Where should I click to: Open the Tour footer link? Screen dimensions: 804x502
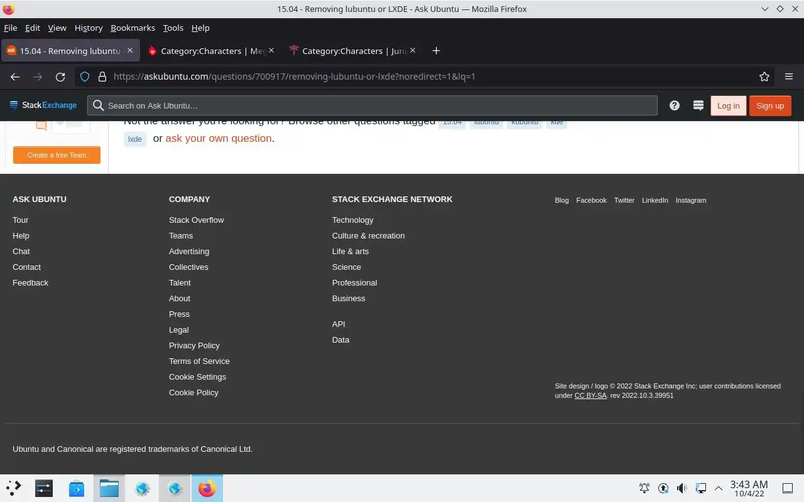20,220
